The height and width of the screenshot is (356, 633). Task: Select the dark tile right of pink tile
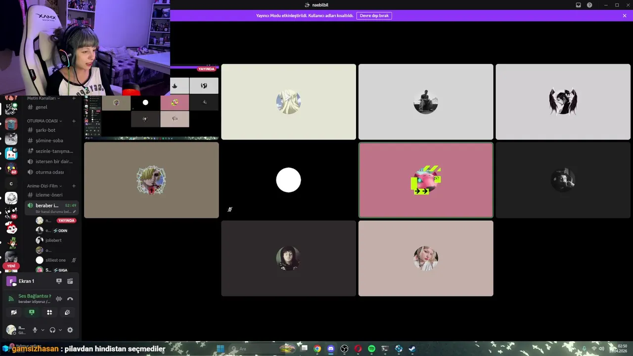[x=563, y=180]
